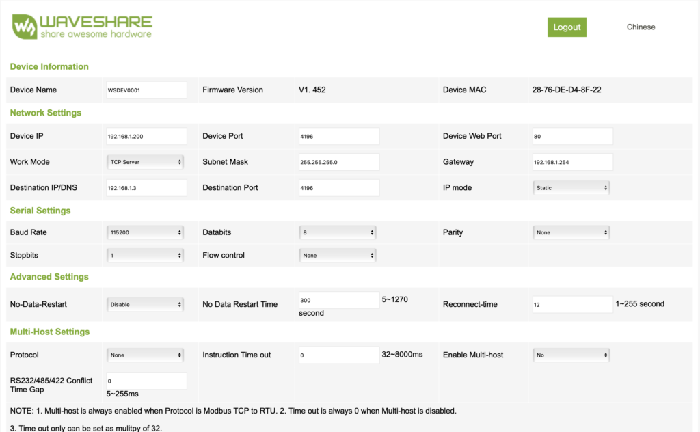Open the Flow control dropdown
The height and width of the screenshot is (432, 700).
338,255
